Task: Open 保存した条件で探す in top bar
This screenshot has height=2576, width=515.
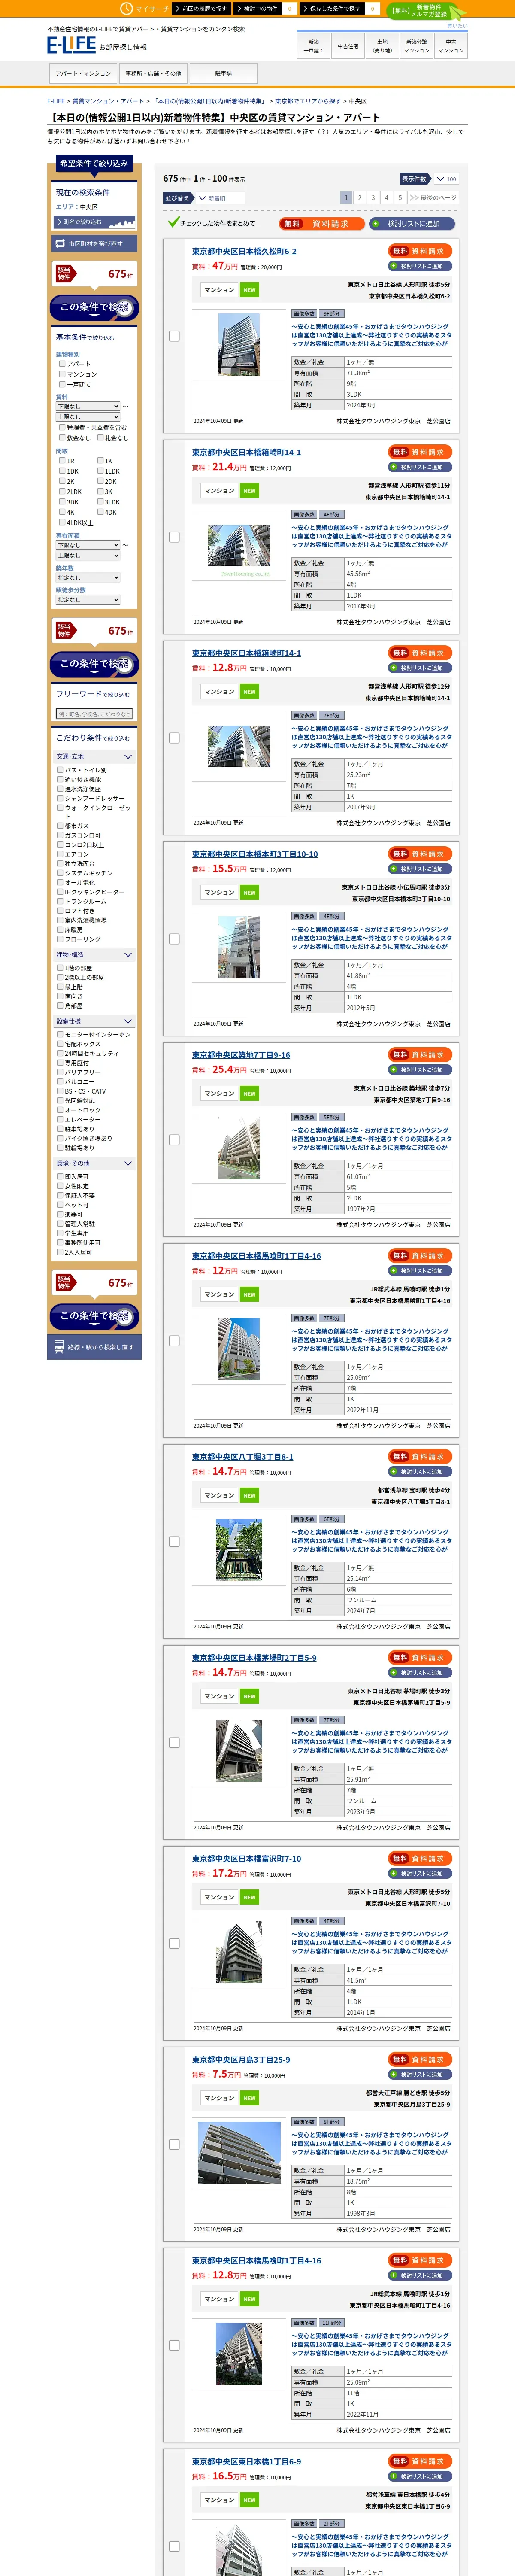Action: coord(332,8)
